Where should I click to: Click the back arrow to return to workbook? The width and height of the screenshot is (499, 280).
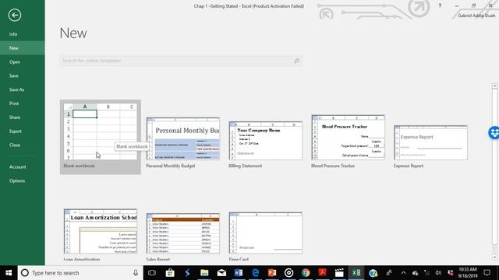point(15,15)
